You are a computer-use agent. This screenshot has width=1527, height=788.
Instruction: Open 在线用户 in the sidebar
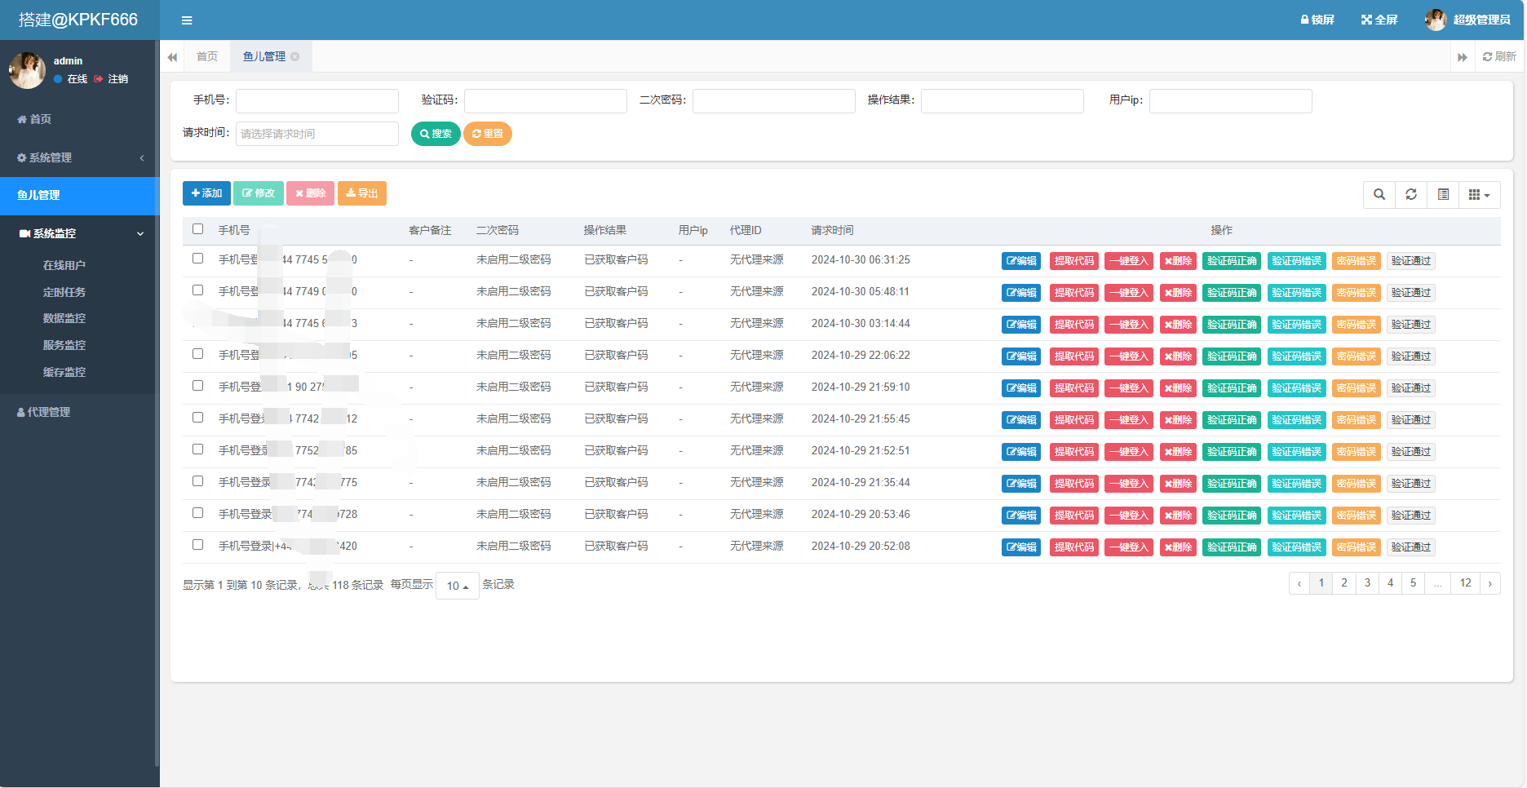pos(64,265)
